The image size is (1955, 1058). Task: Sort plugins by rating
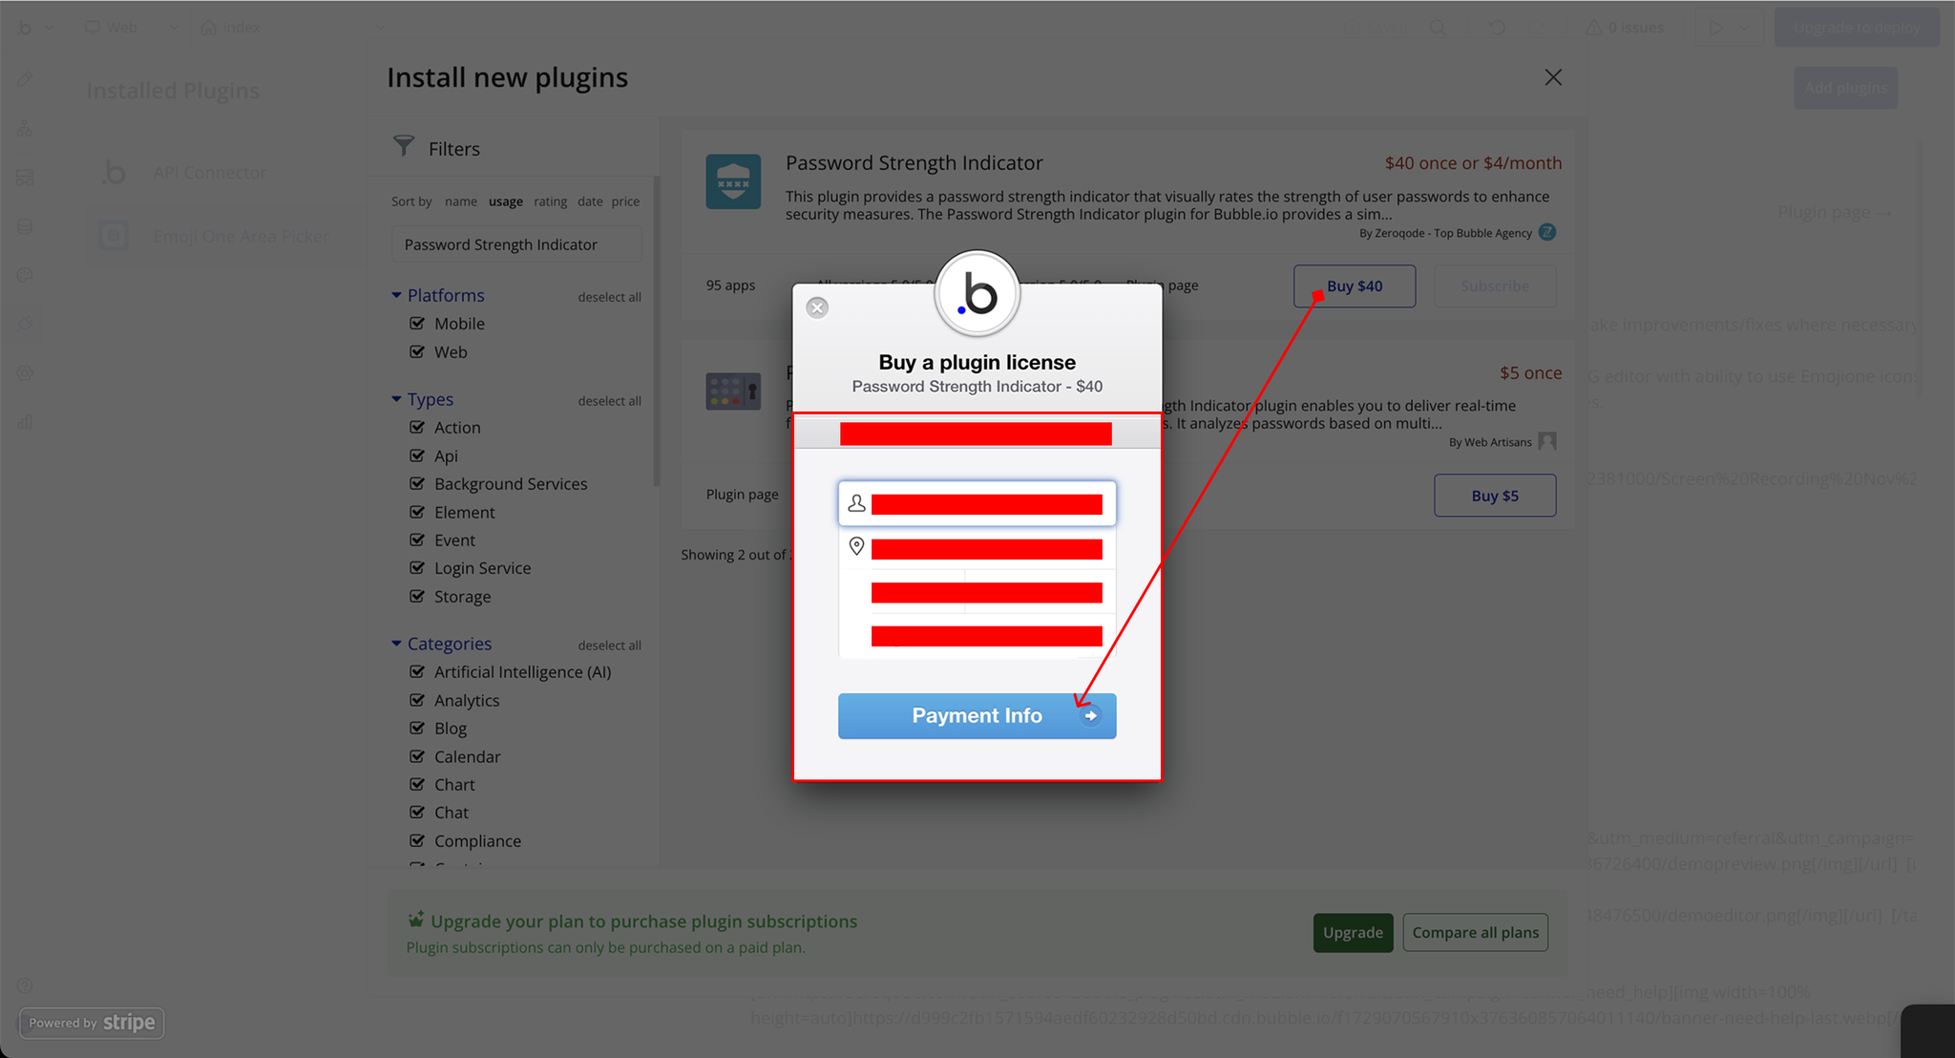[550, 201]
